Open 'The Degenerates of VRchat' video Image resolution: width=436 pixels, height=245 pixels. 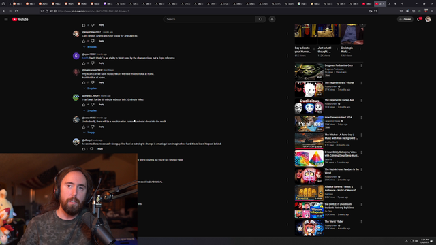pyautogui.click(x=309, y=88)
